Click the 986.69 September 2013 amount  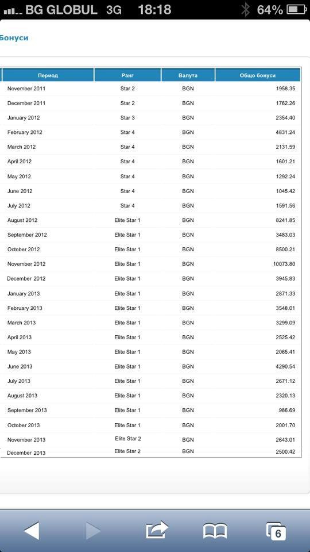coord(286,410)
